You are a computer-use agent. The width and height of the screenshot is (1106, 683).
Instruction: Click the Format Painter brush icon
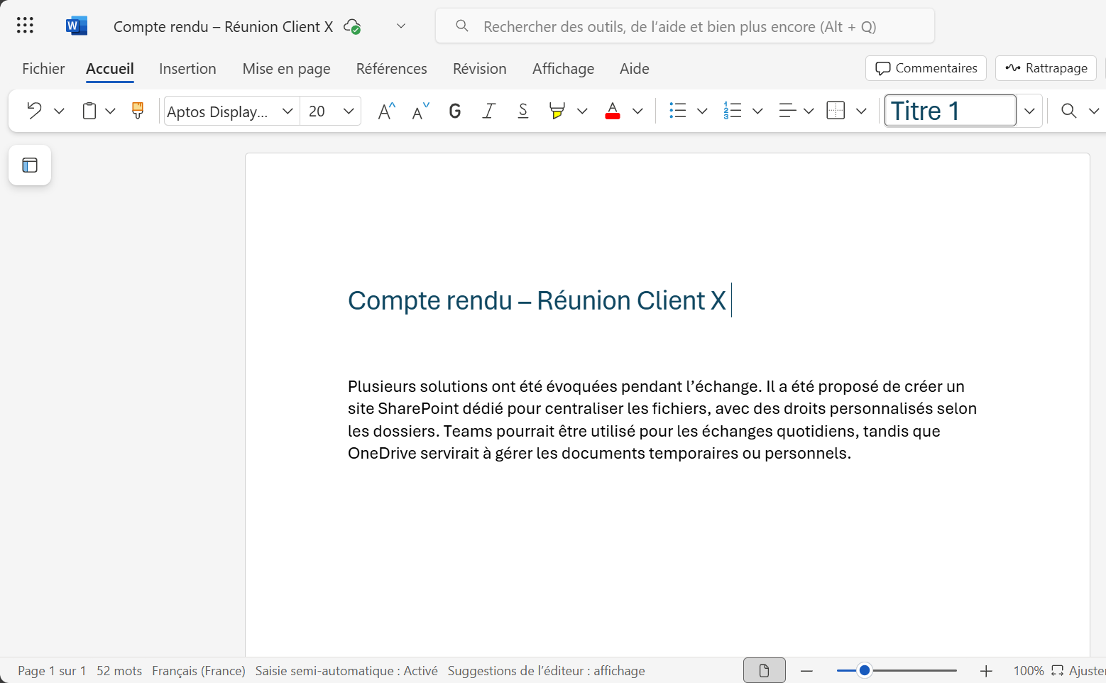coord(138,111)
